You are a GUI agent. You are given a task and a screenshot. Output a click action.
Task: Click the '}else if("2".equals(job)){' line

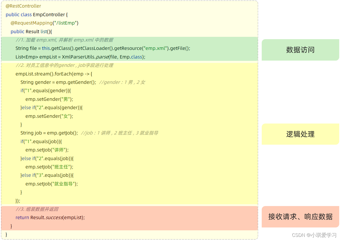[47, 159]
